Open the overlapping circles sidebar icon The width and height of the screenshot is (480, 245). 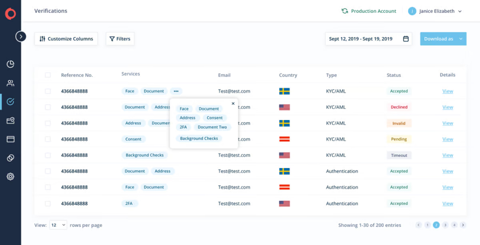10,158
